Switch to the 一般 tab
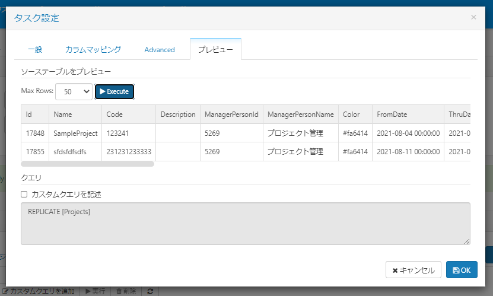Screen dimensions: 493x296 pos(35,50)
